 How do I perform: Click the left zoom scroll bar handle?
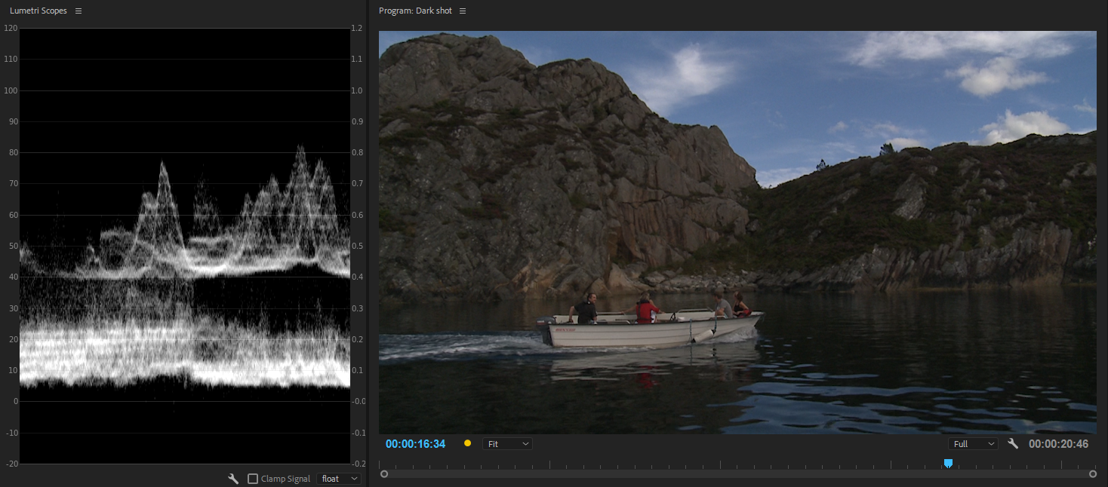pyautogui.click(x=384, y=474)
